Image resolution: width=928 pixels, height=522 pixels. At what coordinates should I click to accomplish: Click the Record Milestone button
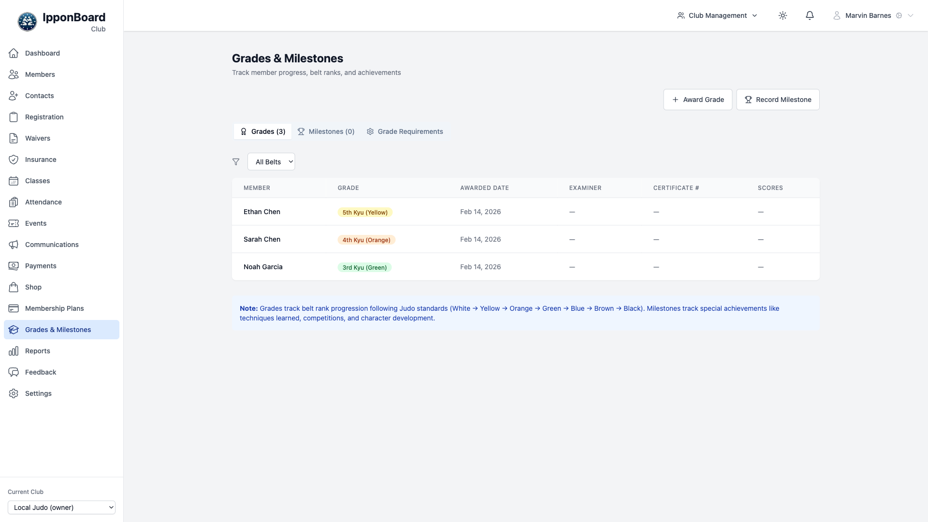click(x=778, y=100)
